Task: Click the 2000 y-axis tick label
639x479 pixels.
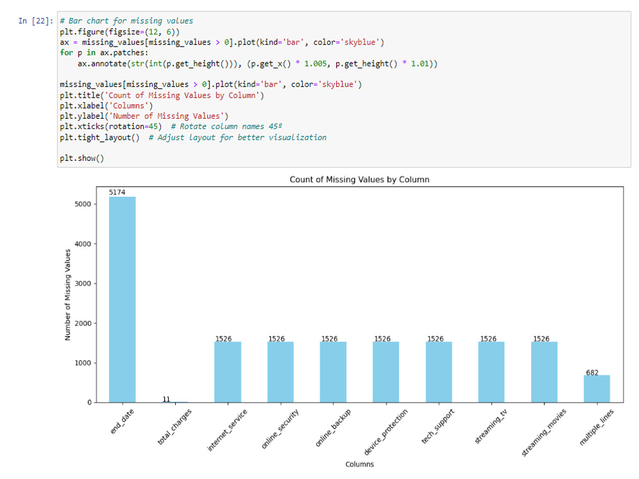Action: click(x=82, y=323)
